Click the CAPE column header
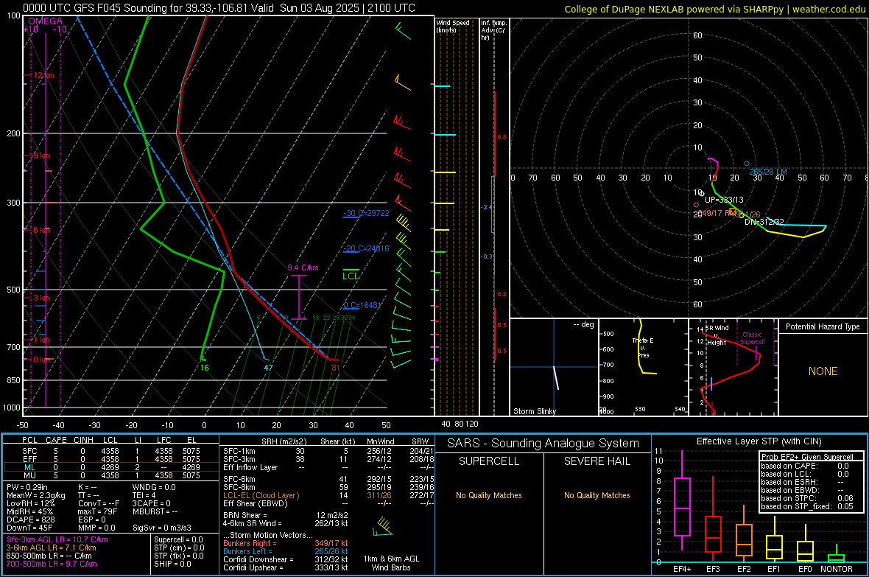Image resolution: width=869 pixels, height=577 pixels. 56,440
